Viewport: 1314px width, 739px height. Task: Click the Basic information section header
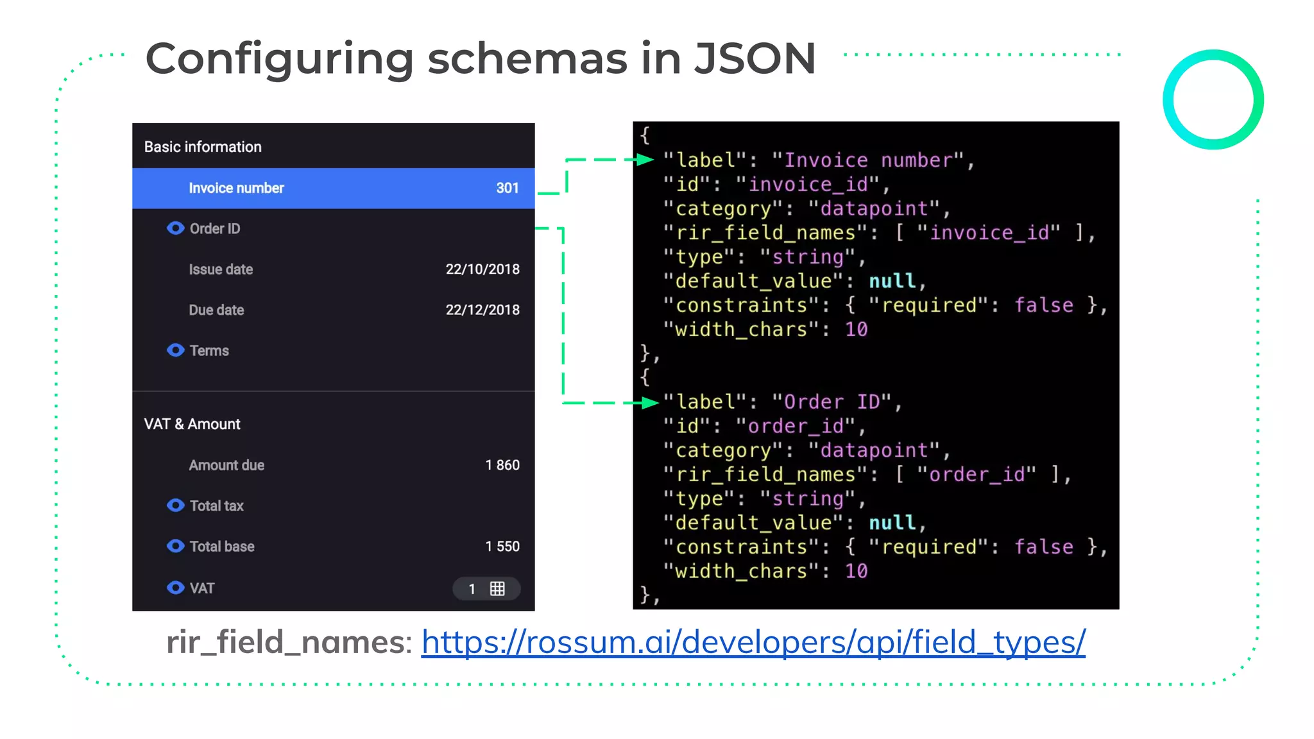(203, 147)
